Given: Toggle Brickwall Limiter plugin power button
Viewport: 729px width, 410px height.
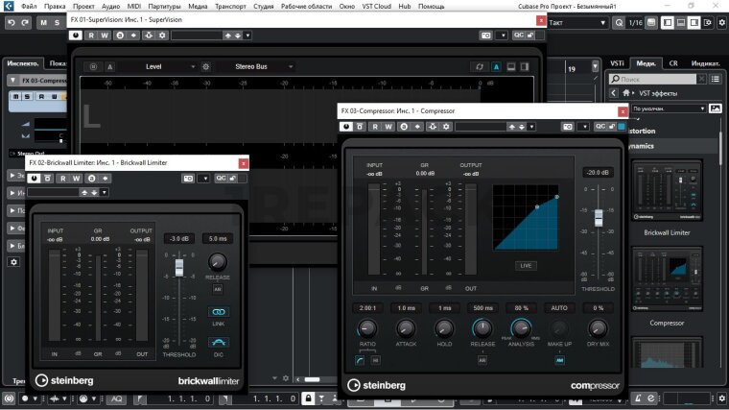Looking at the screenshot, I should [x=35, y=178].
